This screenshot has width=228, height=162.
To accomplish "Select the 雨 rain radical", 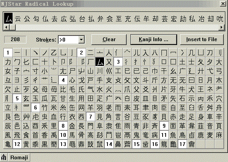I will tap(127, 126).
